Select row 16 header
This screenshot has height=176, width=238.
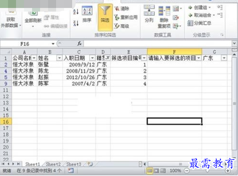tap(6, 122)
